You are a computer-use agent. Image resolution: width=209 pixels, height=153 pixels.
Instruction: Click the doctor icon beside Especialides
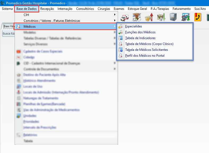click(120, 26)
